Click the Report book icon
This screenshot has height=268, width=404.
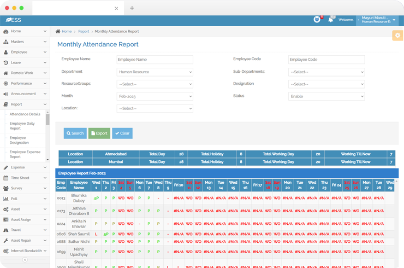(x=5, y=104)
